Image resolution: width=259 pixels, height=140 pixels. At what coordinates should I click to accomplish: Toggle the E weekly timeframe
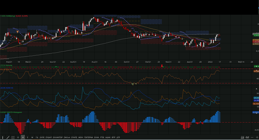coord(28,137)
